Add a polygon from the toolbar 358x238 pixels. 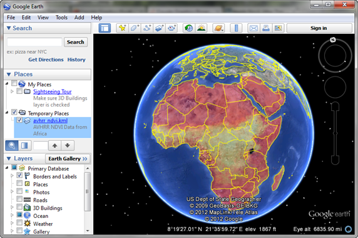[135, 28]
